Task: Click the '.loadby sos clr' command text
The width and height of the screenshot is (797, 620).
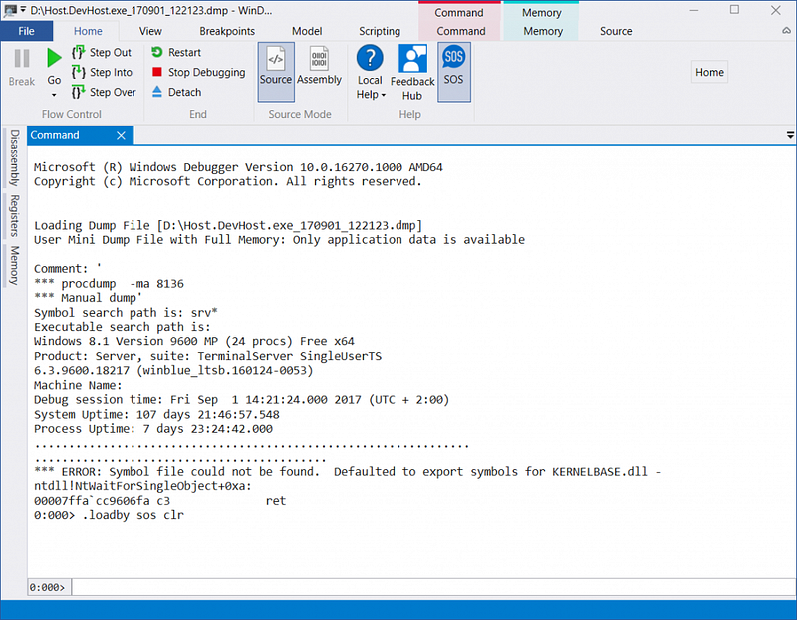Action: (133, 515)
